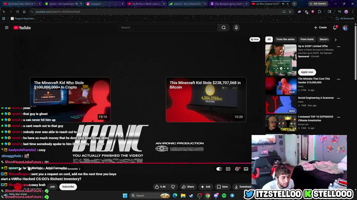Hide the end screen cards
The height and width of the screenshot is (200, 357).
point(255,39)
